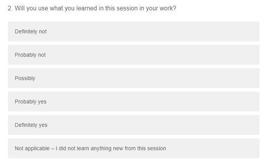The width and height of the screenshot is (271, 164).
Task: Click the 'Definitely yes' label text
Action: click(x=31, y=125)
